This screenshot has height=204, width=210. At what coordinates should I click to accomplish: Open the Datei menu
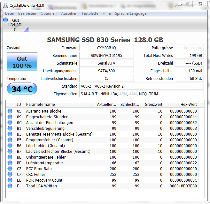[x=9, y=13]
